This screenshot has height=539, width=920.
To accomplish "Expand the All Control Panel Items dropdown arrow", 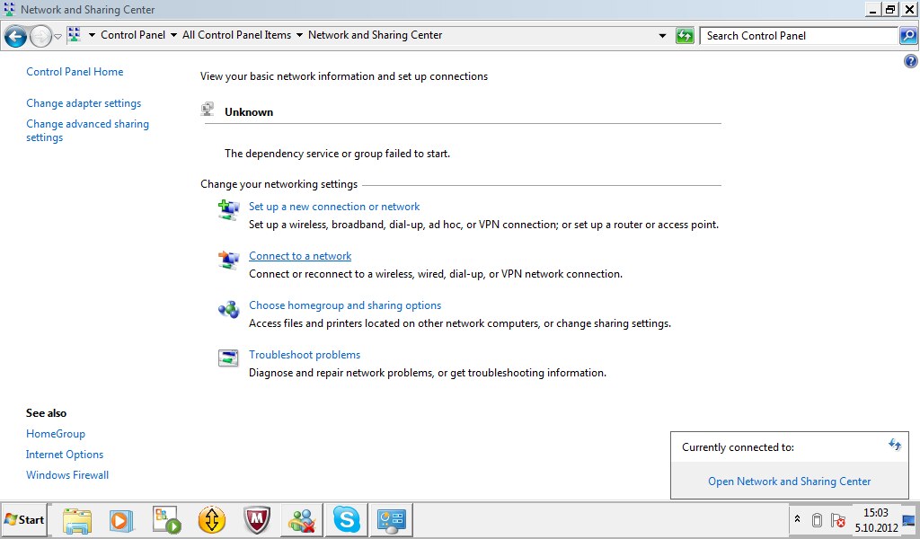I will pyautogui.click(x=299, y=35).
